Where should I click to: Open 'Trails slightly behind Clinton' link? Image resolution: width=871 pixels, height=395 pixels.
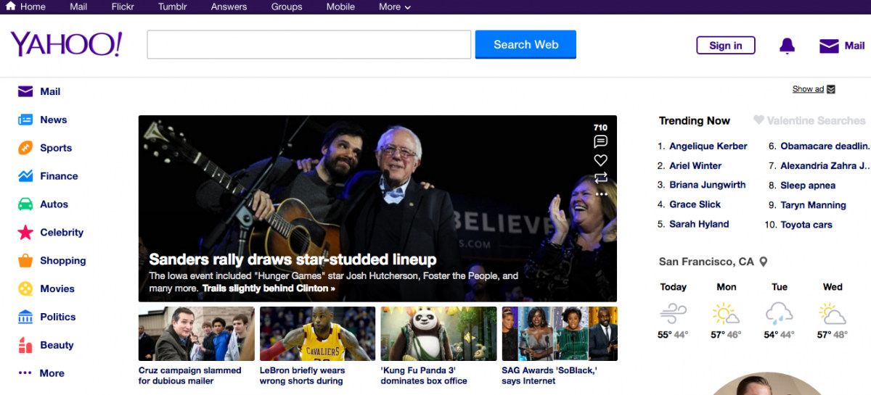point(269,288)
